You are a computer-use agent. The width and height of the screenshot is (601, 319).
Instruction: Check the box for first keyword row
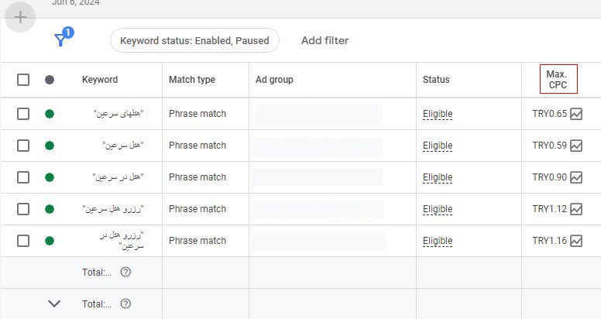(23, 114)
